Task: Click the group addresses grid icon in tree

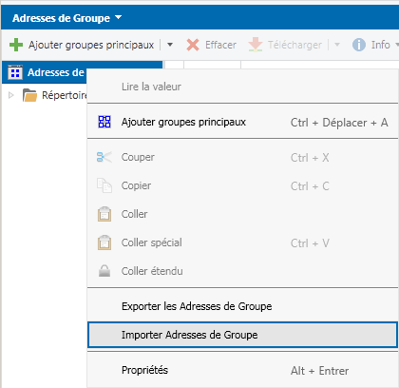Action: tap(15, 72)
